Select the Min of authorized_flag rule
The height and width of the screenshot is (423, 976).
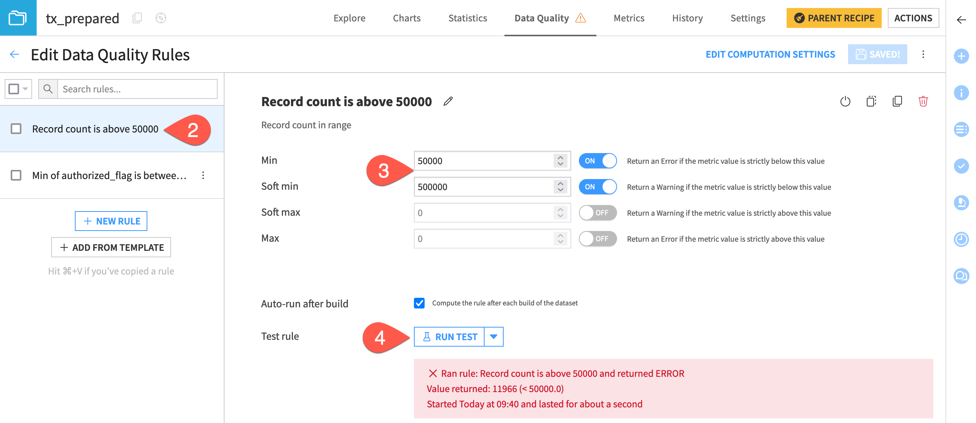[110, 175]
